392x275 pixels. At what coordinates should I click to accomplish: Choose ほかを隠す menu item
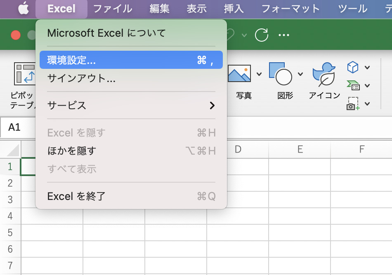pos(131,151)
